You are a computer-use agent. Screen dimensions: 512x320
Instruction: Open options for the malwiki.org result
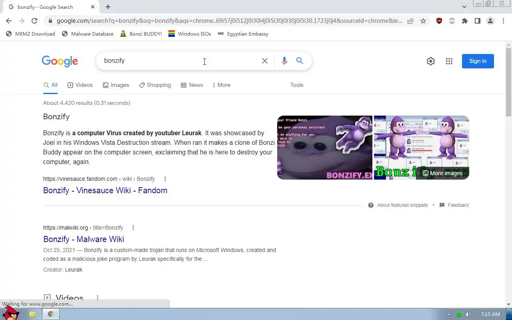click(133, 228)
